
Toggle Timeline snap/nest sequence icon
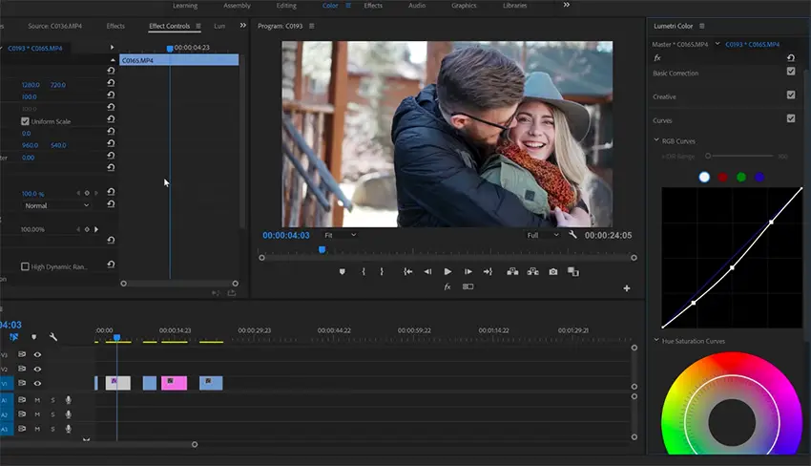coord(14,337)
